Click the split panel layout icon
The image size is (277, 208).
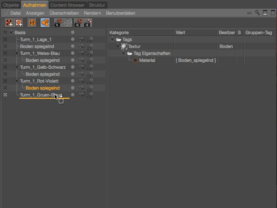[x=265, y=13]
